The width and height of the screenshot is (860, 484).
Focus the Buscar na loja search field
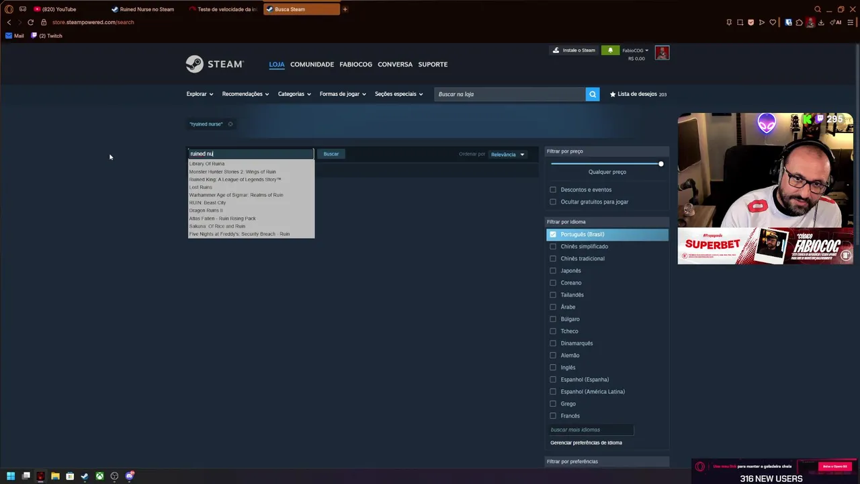(510, 94)
